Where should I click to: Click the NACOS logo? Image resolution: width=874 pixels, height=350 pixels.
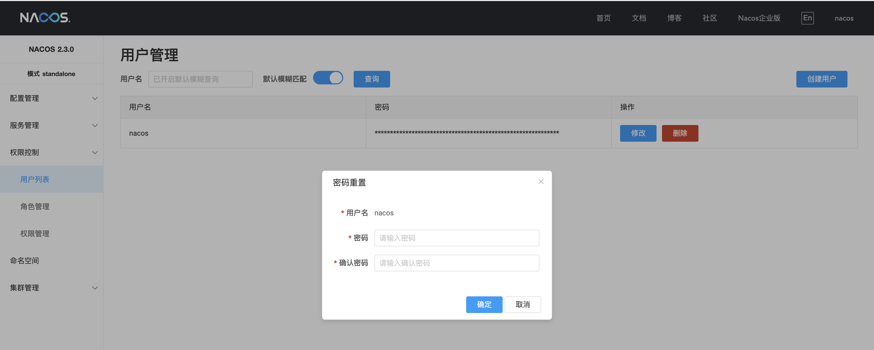pyautogui.click(x=45, y=18)
